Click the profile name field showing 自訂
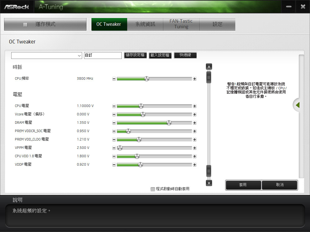Screen dimensions: 310x232 103,56
